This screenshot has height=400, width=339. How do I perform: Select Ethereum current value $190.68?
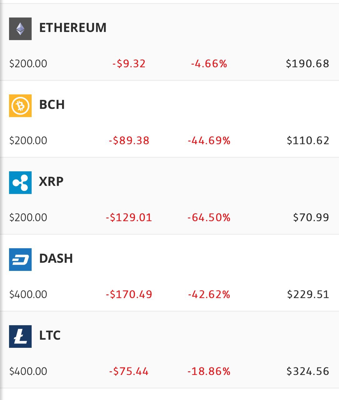point(307,64)
